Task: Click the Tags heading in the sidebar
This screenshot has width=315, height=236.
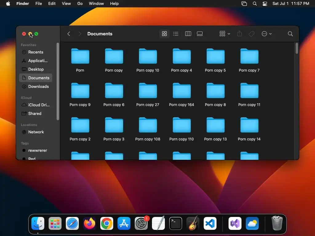Action: pyautogui.click(x=25, y=143)
